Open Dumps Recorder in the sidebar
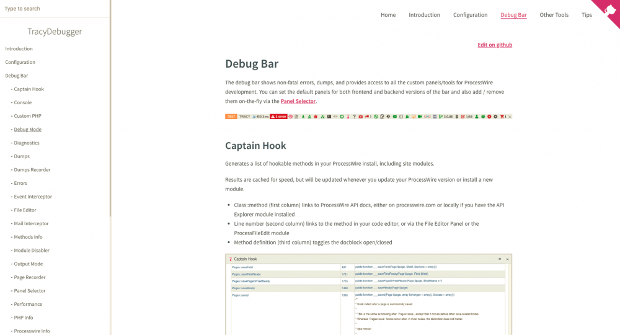 click(32, 170)
